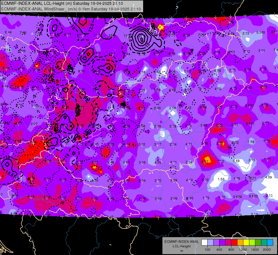Click 'ECMWF-INDEX-ANAL' in the legend box
This screenshot has height=255, width=278.
pos(181,242)
